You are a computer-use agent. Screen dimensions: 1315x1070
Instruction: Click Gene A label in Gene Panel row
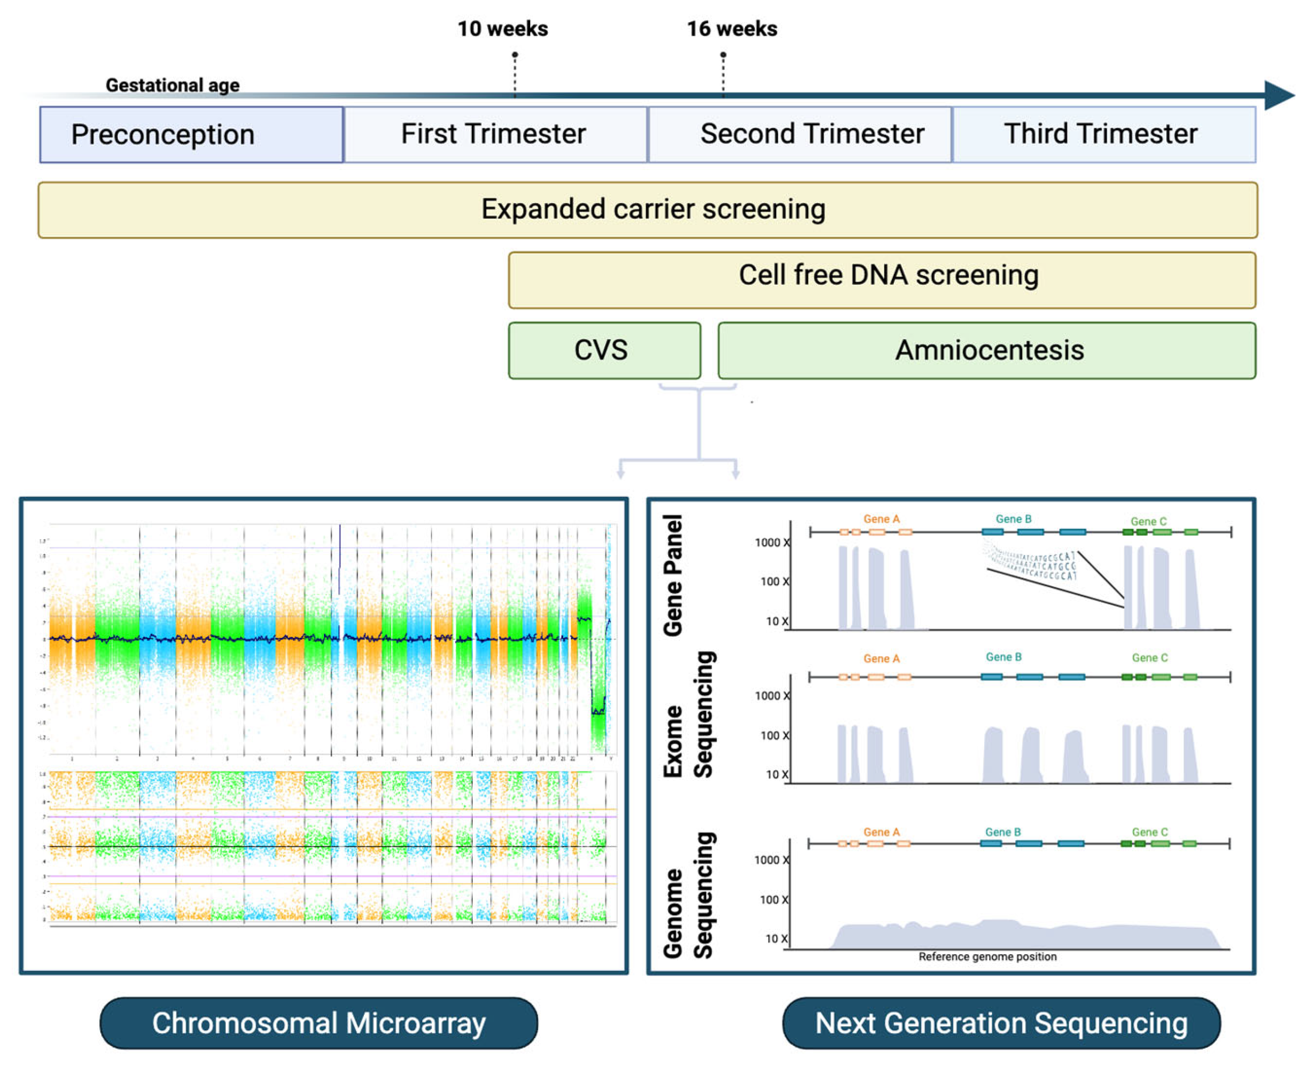click(x=881, y=519)
